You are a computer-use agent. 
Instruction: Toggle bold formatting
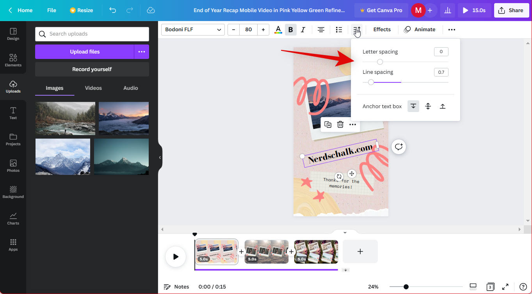[x=290, y=29]
